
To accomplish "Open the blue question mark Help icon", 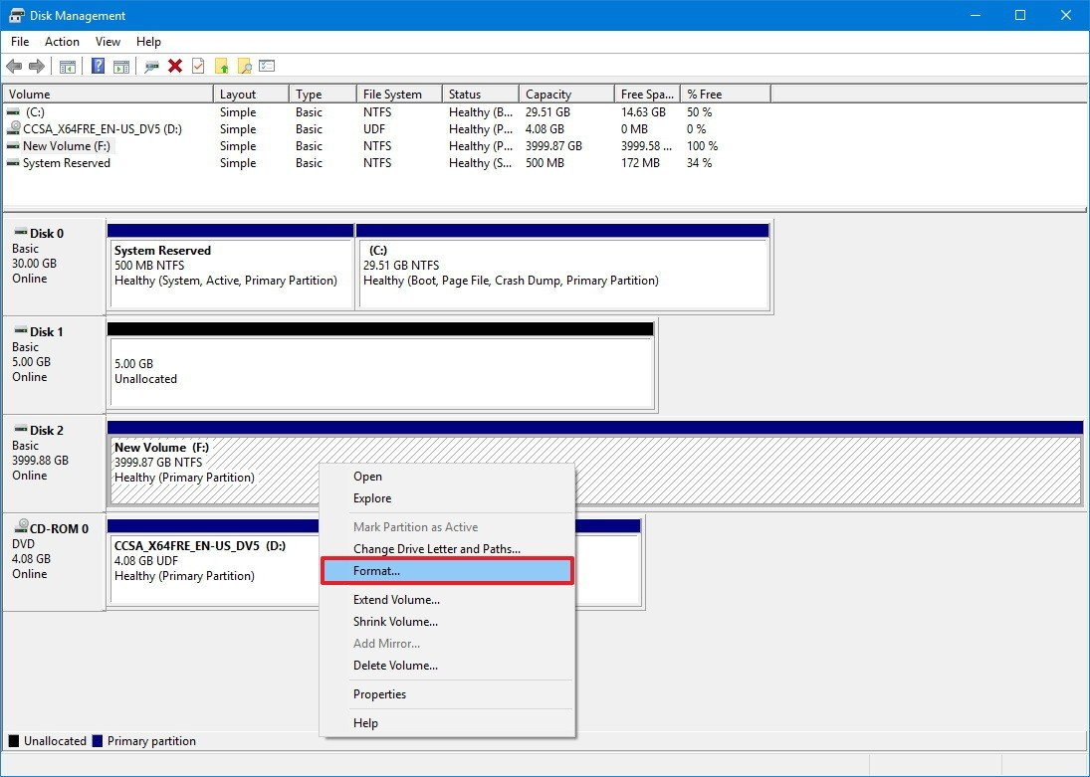I will point(98,66).
